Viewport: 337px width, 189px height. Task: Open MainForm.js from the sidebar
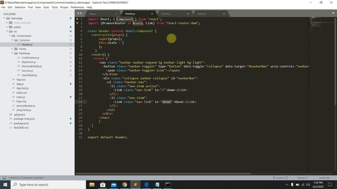coord(28,62)
